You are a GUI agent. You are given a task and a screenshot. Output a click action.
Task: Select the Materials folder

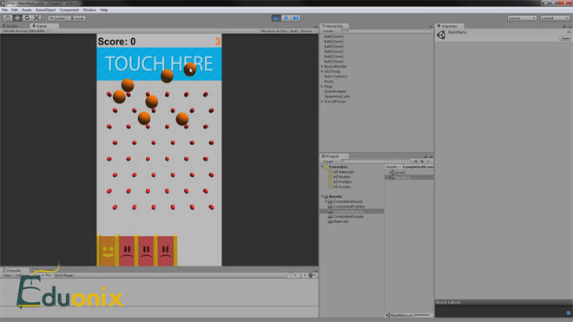pos(340,221)
